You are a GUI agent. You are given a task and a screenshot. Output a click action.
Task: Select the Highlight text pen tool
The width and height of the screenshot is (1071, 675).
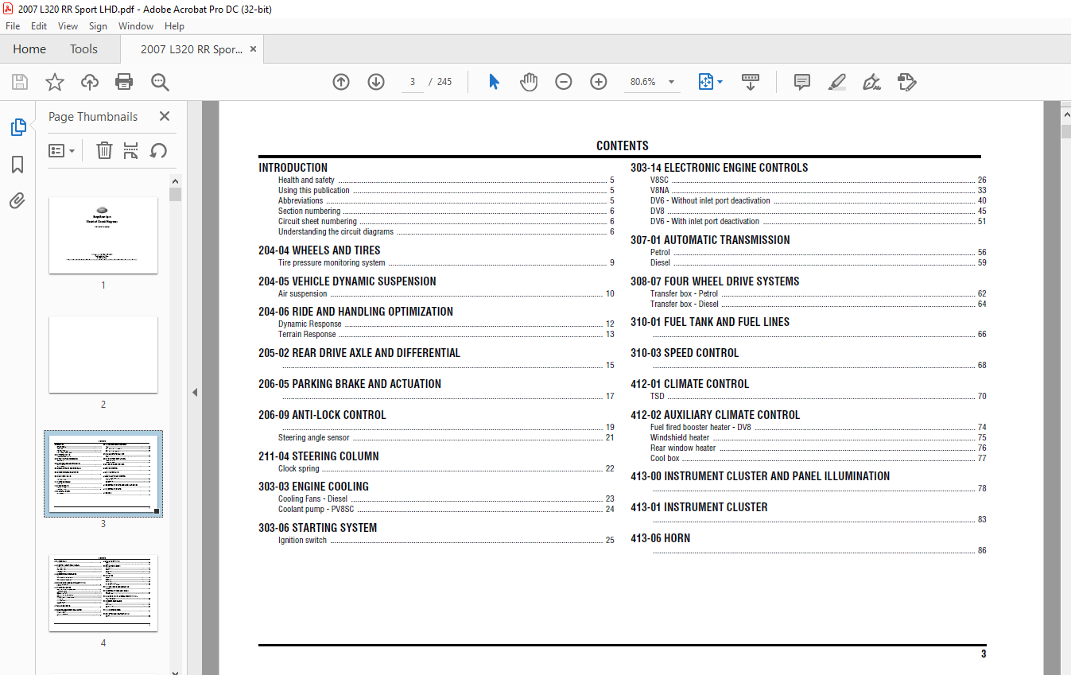pos(837,82)
